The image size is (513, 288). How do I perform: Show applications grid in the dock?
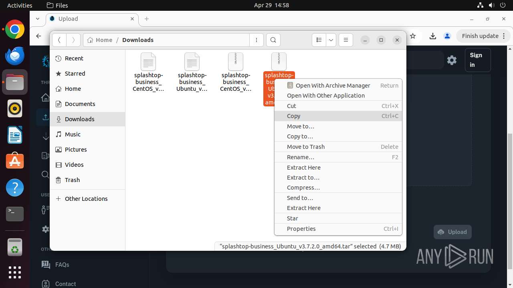(15, 272)
